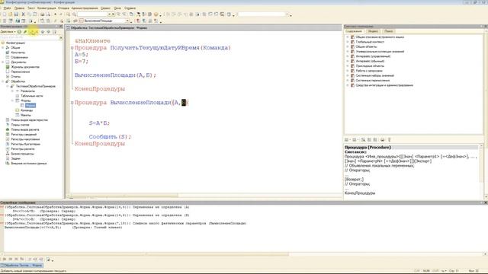Click Универсальные коллекции значений book icon
This screenshot has height=274, width=488.
point(352,52)
